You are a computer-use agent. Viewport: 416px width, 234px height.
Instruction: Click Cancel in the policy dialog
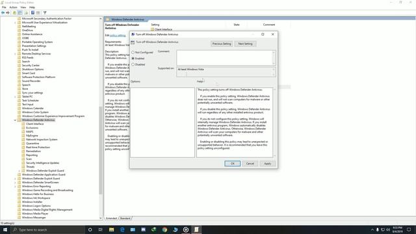click(250, 163)
